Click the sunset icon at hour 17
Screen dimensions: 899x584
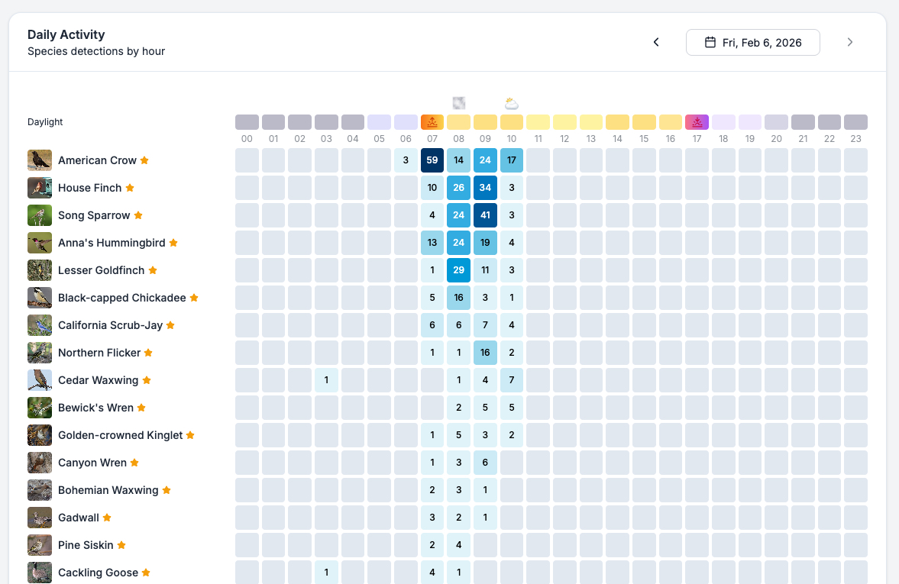[697, 122]
